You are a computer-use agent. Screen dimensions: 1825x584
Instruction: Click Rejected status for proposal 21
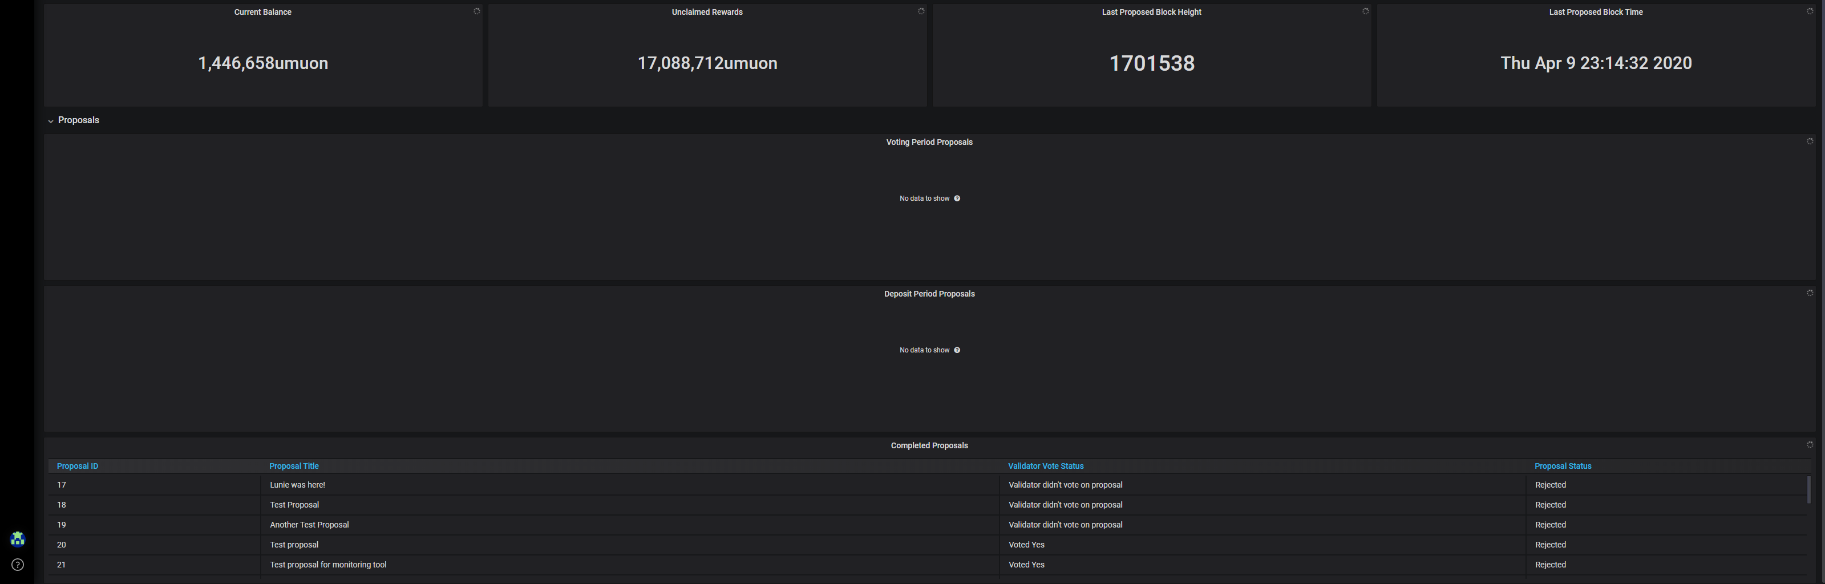coord(1550,564)
